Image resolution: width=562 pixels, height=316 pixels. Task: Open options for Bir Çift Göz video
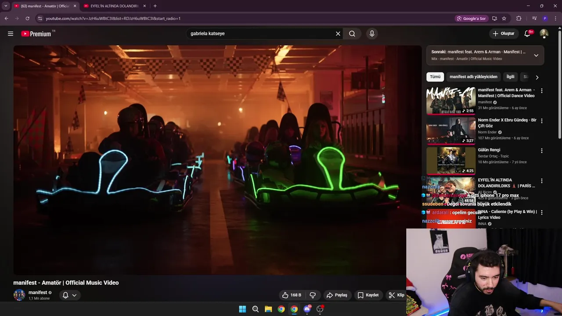click(541, 121)
